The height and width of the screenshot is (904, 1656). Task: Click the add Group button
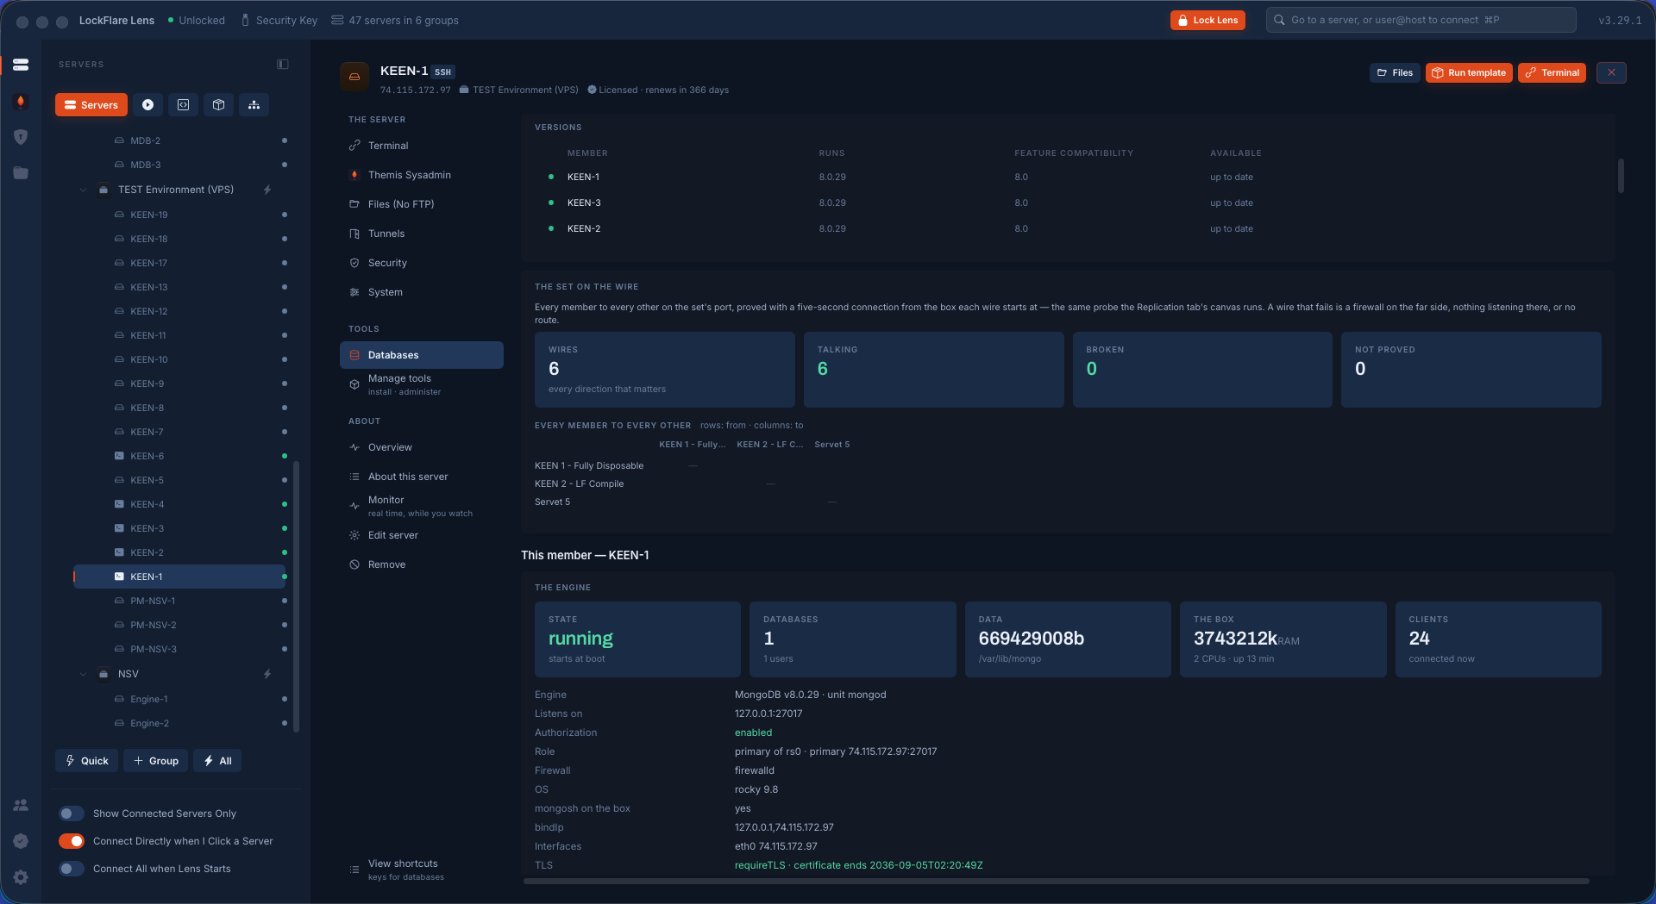tap(156, 761)
